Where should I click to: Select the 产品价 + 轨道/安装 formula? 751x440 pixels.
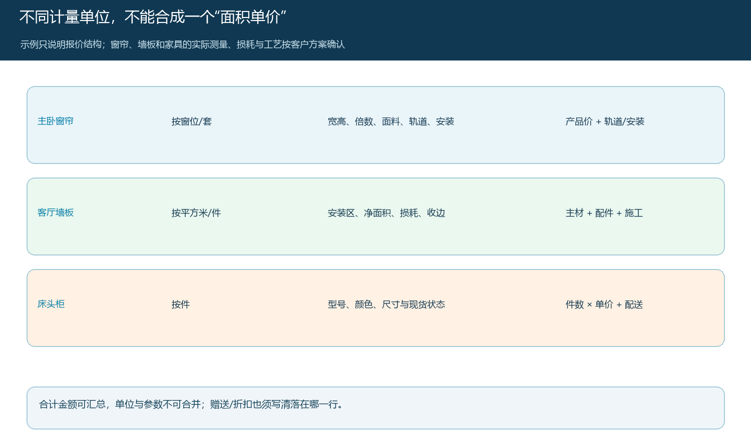pos(605,121)
